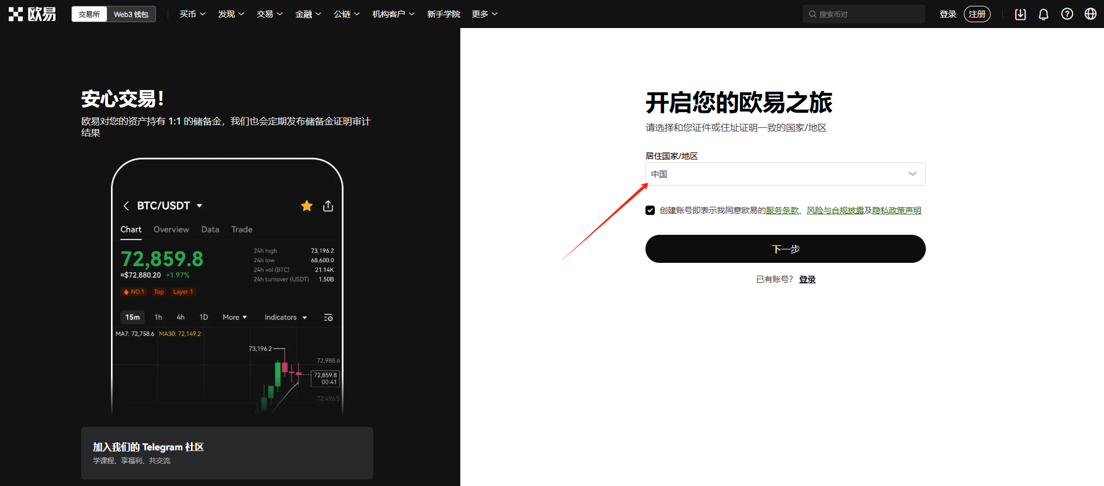The width and height of the screenshot is (1104, 486).
Task: Click the favorite star icon on BTC/USDT
Action: (x=307, y=206)
